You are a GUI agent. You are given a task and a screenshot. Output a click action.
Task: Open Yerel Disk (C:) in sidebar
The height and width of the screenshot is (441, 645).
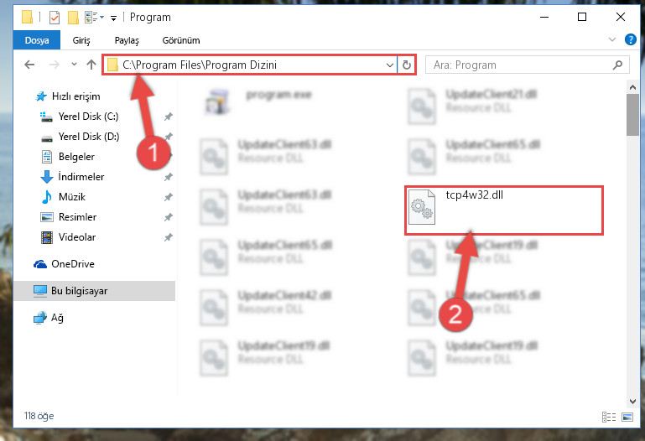(88, 117)
